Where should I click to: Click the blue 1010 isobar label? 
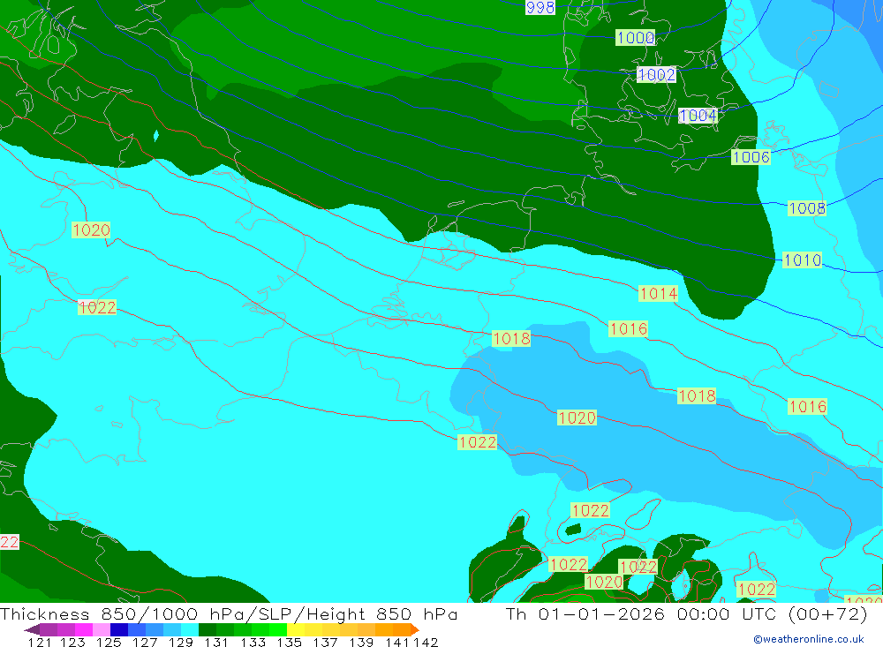tap(803, 260)
